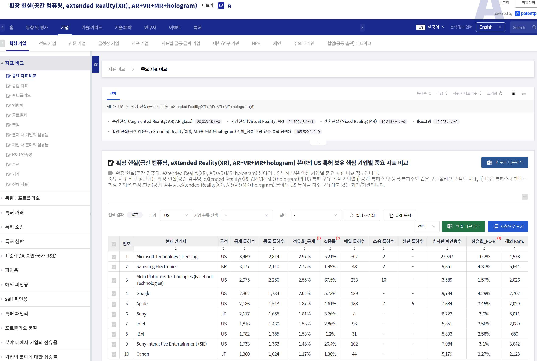Collapse the filter panel with up chevron

318,143
